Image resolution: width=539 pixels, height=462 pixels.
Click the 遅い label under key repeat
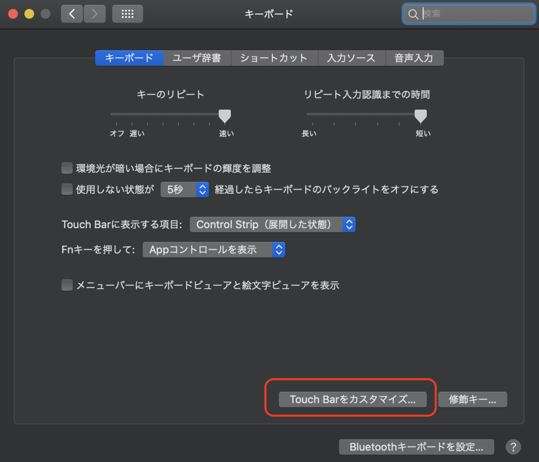[x=137, y=134]
